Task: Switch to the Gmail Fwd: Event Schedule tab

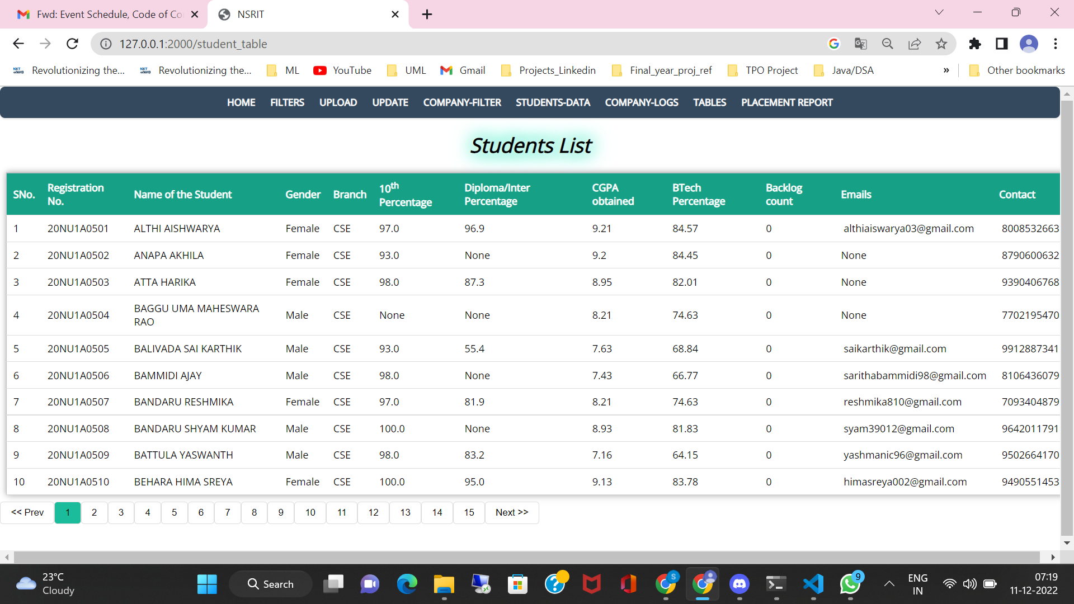Action: (x=106, y=15)
